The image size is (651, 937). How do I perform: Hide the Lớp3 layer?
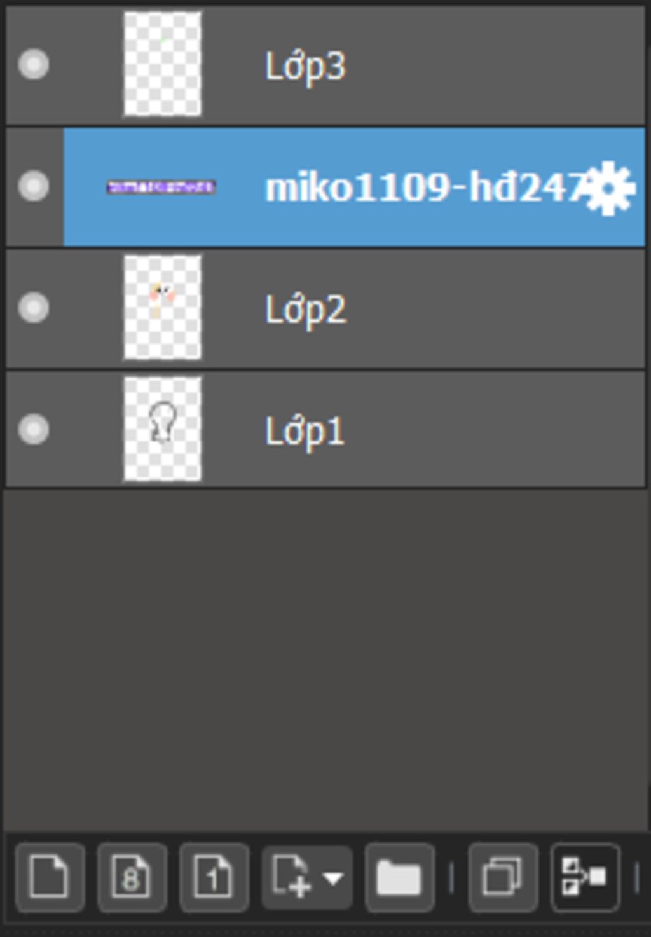[34, 65]
